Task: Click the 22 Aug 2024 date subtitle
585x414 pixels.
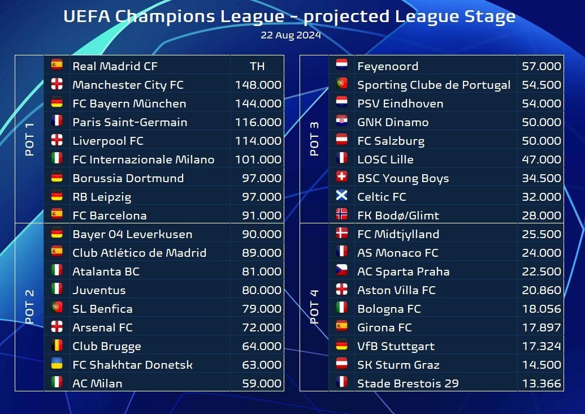Action: (x=291, y=35)
